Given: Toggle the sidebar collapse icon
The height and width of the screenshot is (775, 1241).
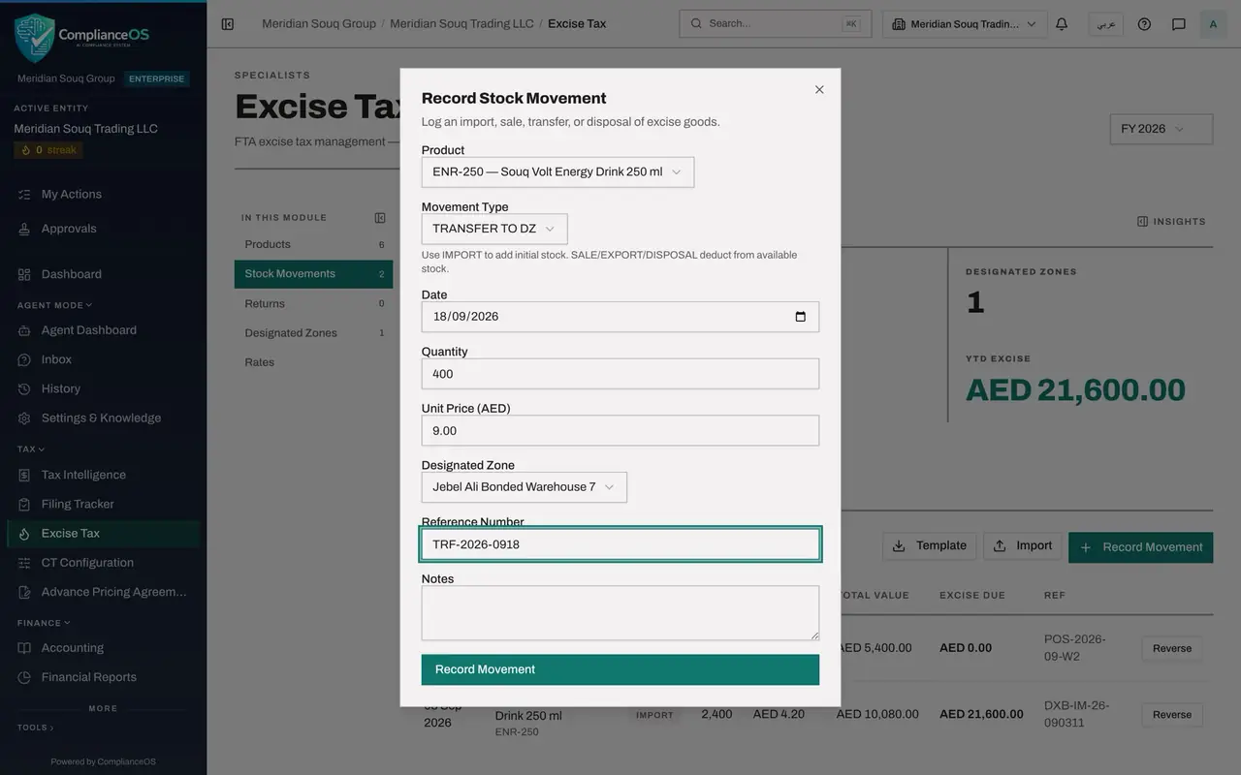Looking at the screenshot, I should coord(228,24).
